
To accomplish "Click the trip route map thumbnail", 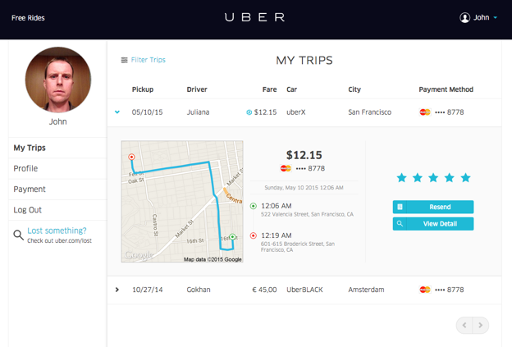I will coord(182,202).
